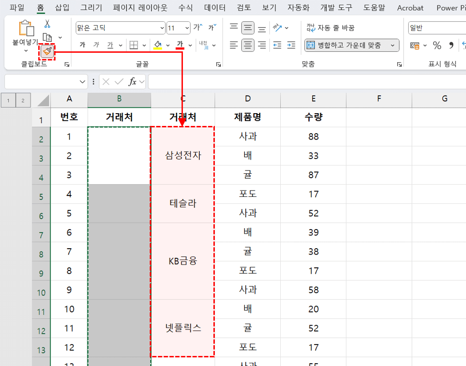Click the 자동 줄 바꿈 wrap text button
This screenshot has height=366, width=466.
coord(330,28)
